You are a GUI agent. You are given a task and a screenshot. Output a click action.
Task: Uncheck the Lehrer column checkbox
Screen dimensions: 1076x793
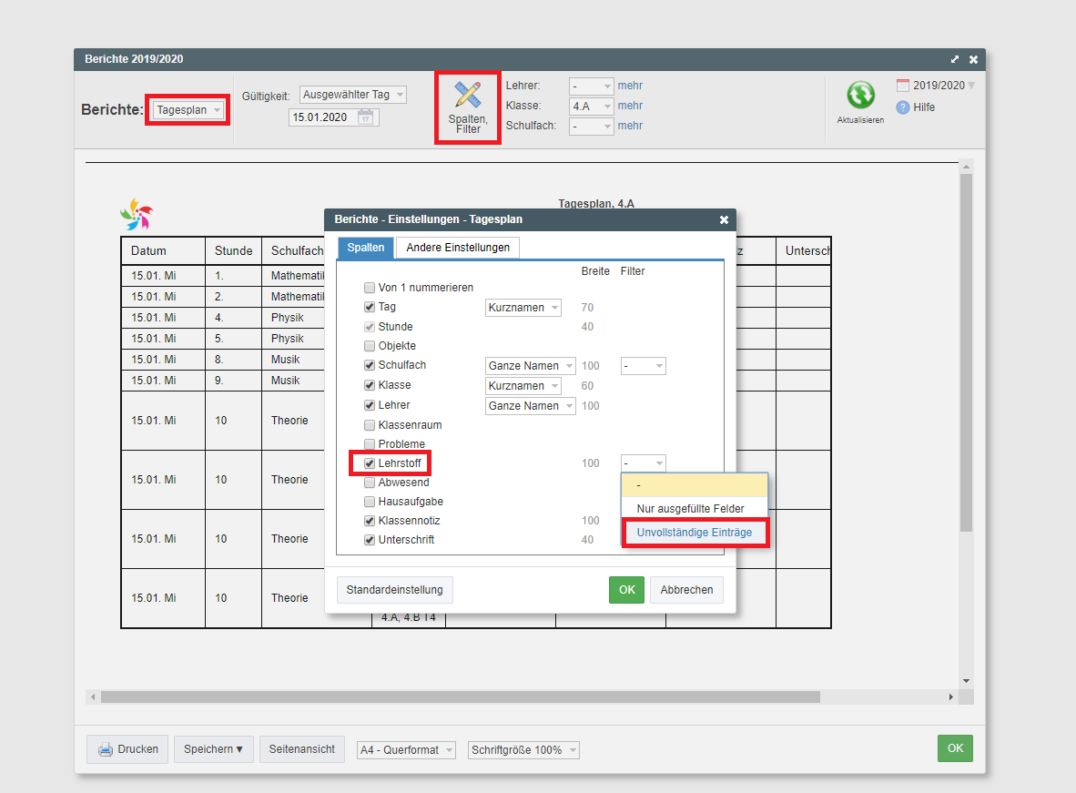pos(370,405)
